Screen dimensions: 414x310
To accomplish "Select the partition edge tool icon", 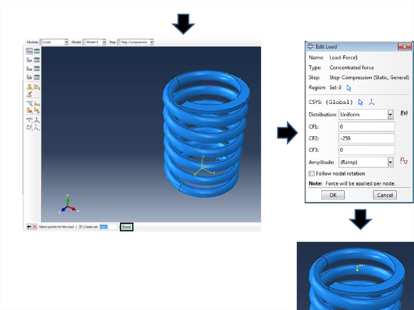I will point(29,86).
